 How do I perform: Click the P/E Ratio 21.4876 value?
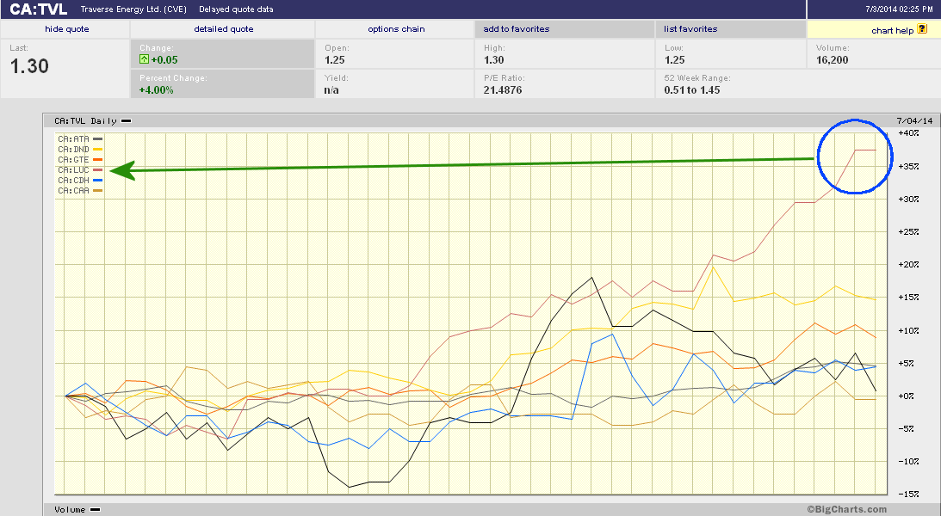click(503, 90)
